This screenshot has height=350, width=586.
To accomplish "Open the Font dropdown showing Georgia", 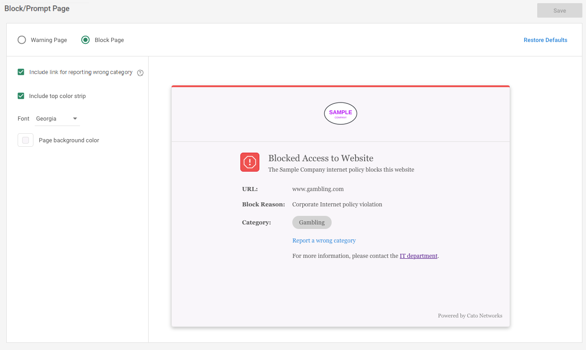I will [x=56, y=119].
